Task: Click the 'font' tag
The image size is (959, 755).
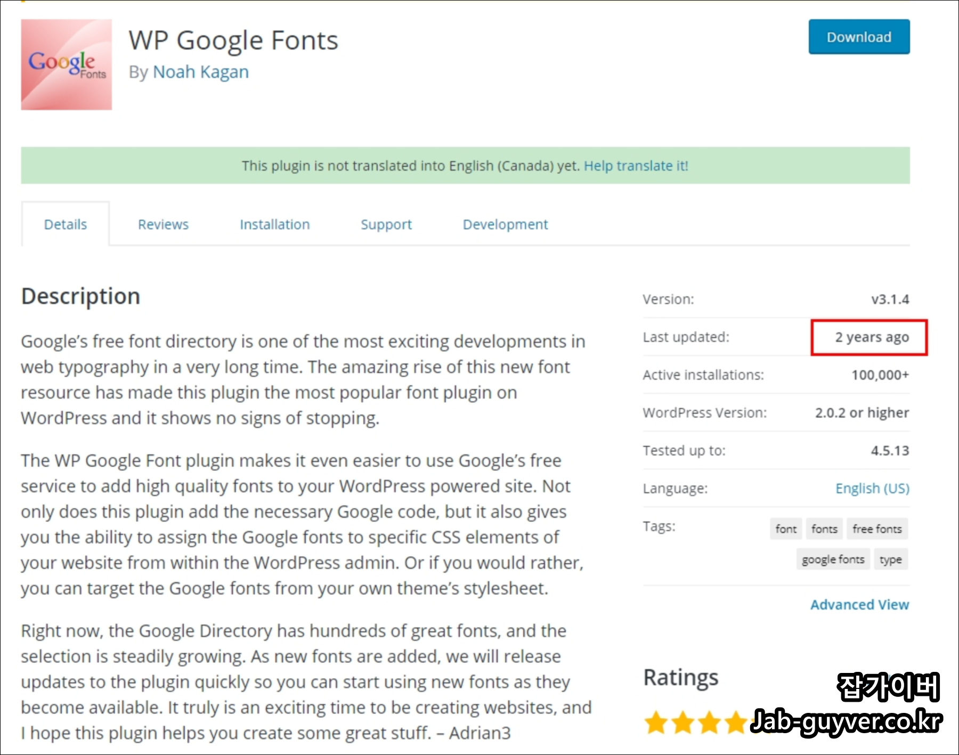Action: pyautogui.click(x=786, y=529)
